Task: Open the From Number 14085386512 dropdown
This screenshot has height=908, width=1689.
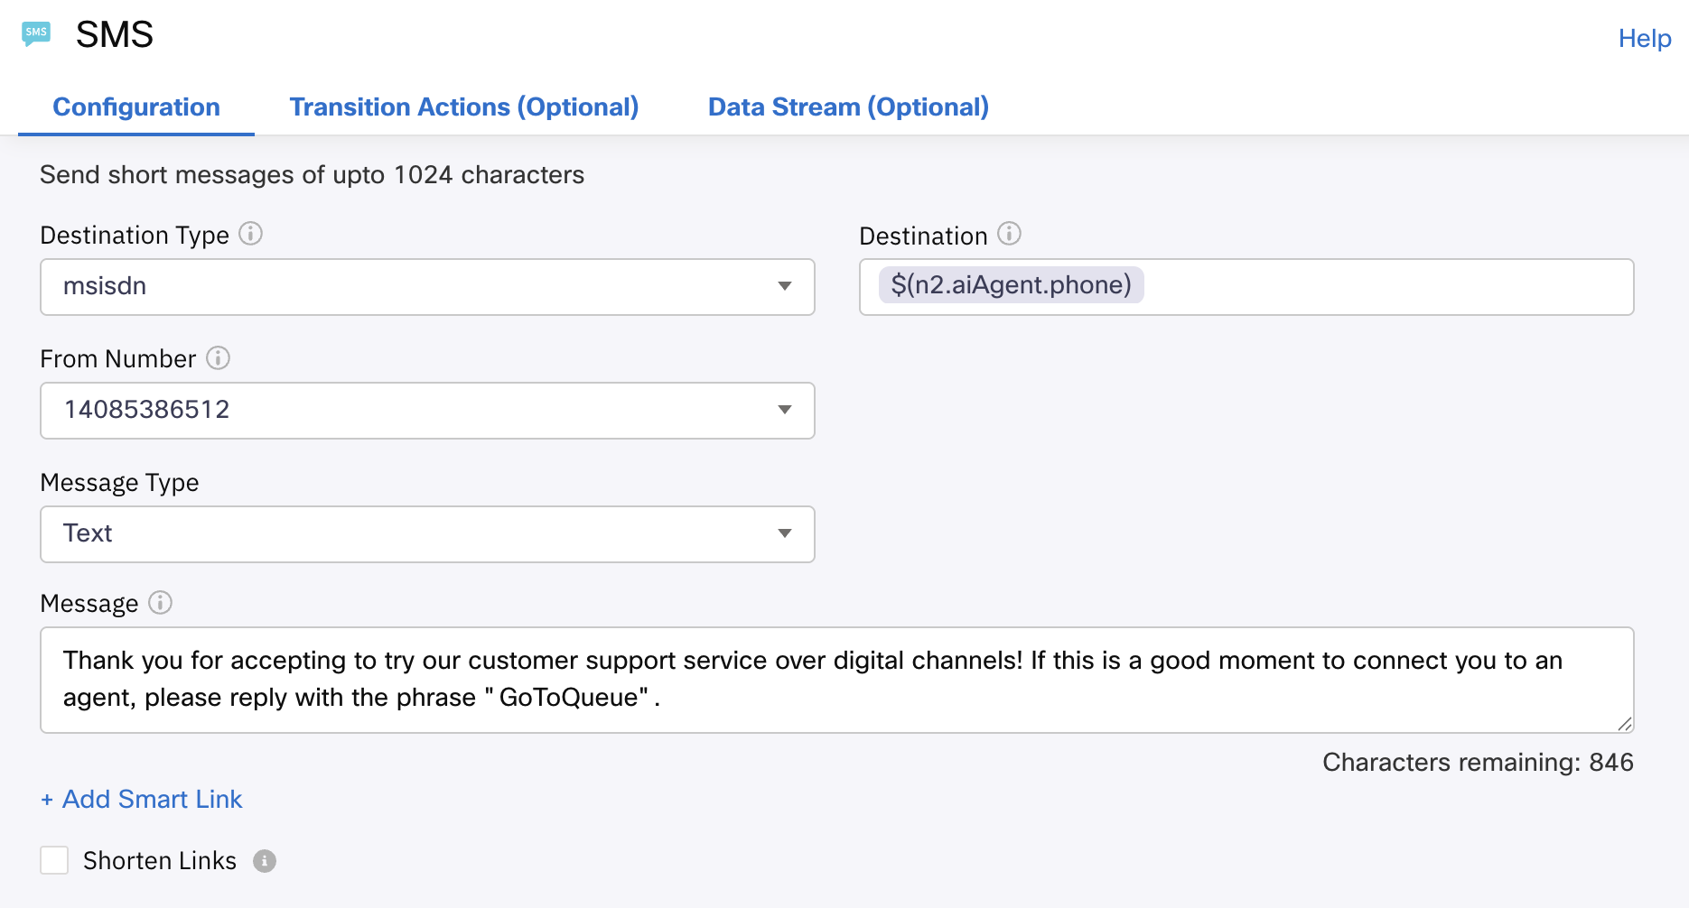Action: pos(427,411)
